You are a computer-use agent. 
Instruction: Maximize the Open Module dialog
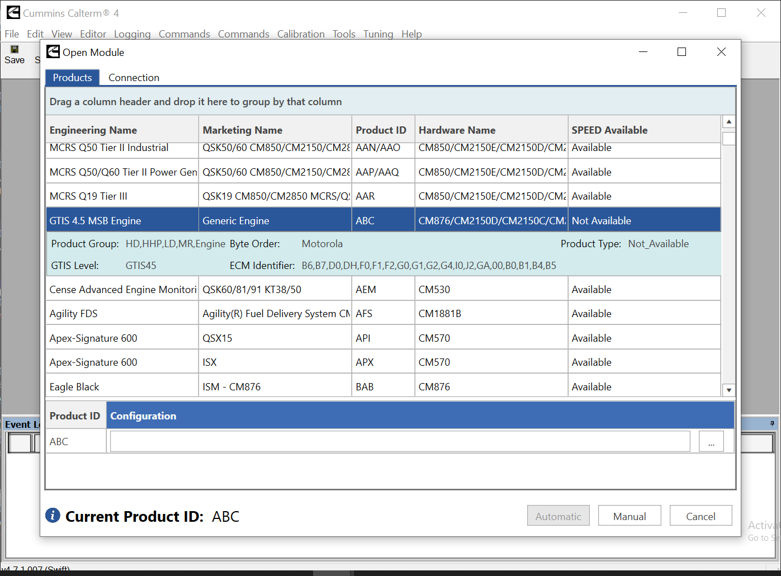pyautogui.click(x=681, y=52)
